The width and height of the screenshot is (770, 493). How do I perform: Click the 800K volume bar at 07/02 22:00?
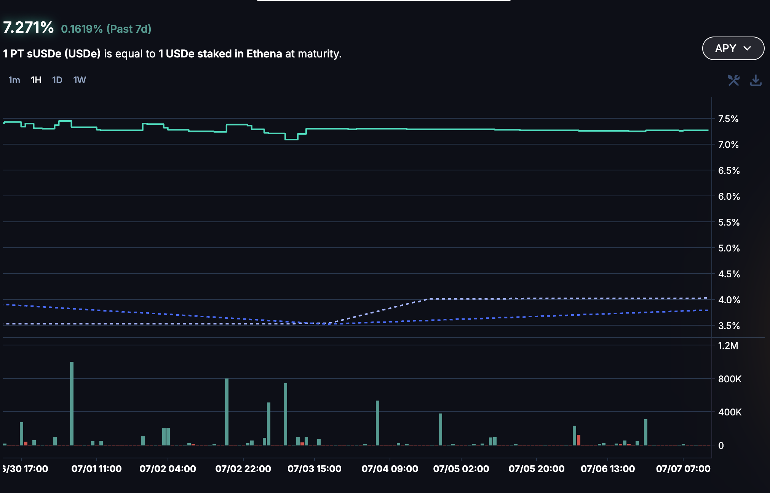click(x=227, y=412)
